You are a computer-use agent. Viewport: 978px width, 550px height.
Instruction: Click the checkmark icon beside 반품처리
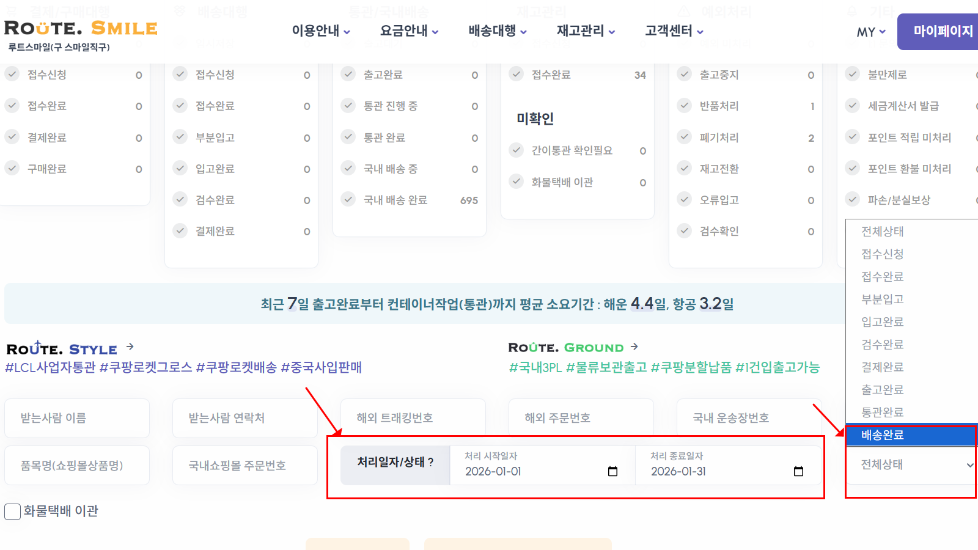pos(684,105)
